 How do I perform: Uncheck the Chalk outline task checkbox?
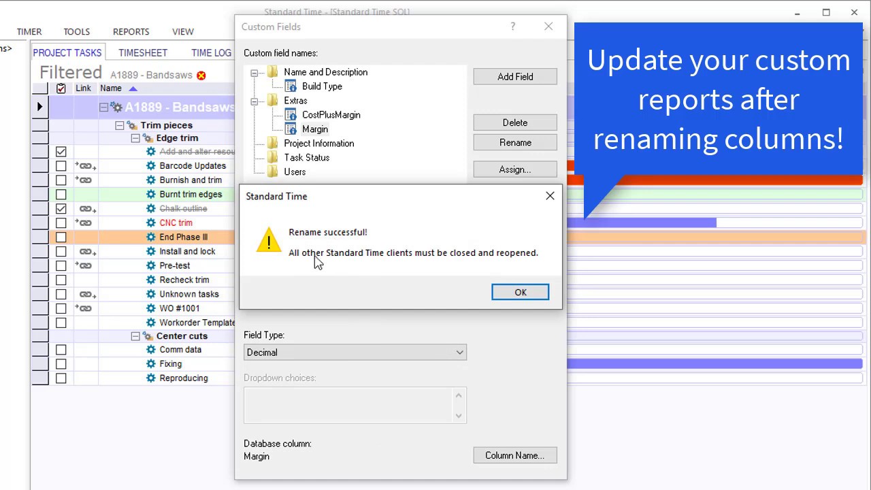(61, 209)
